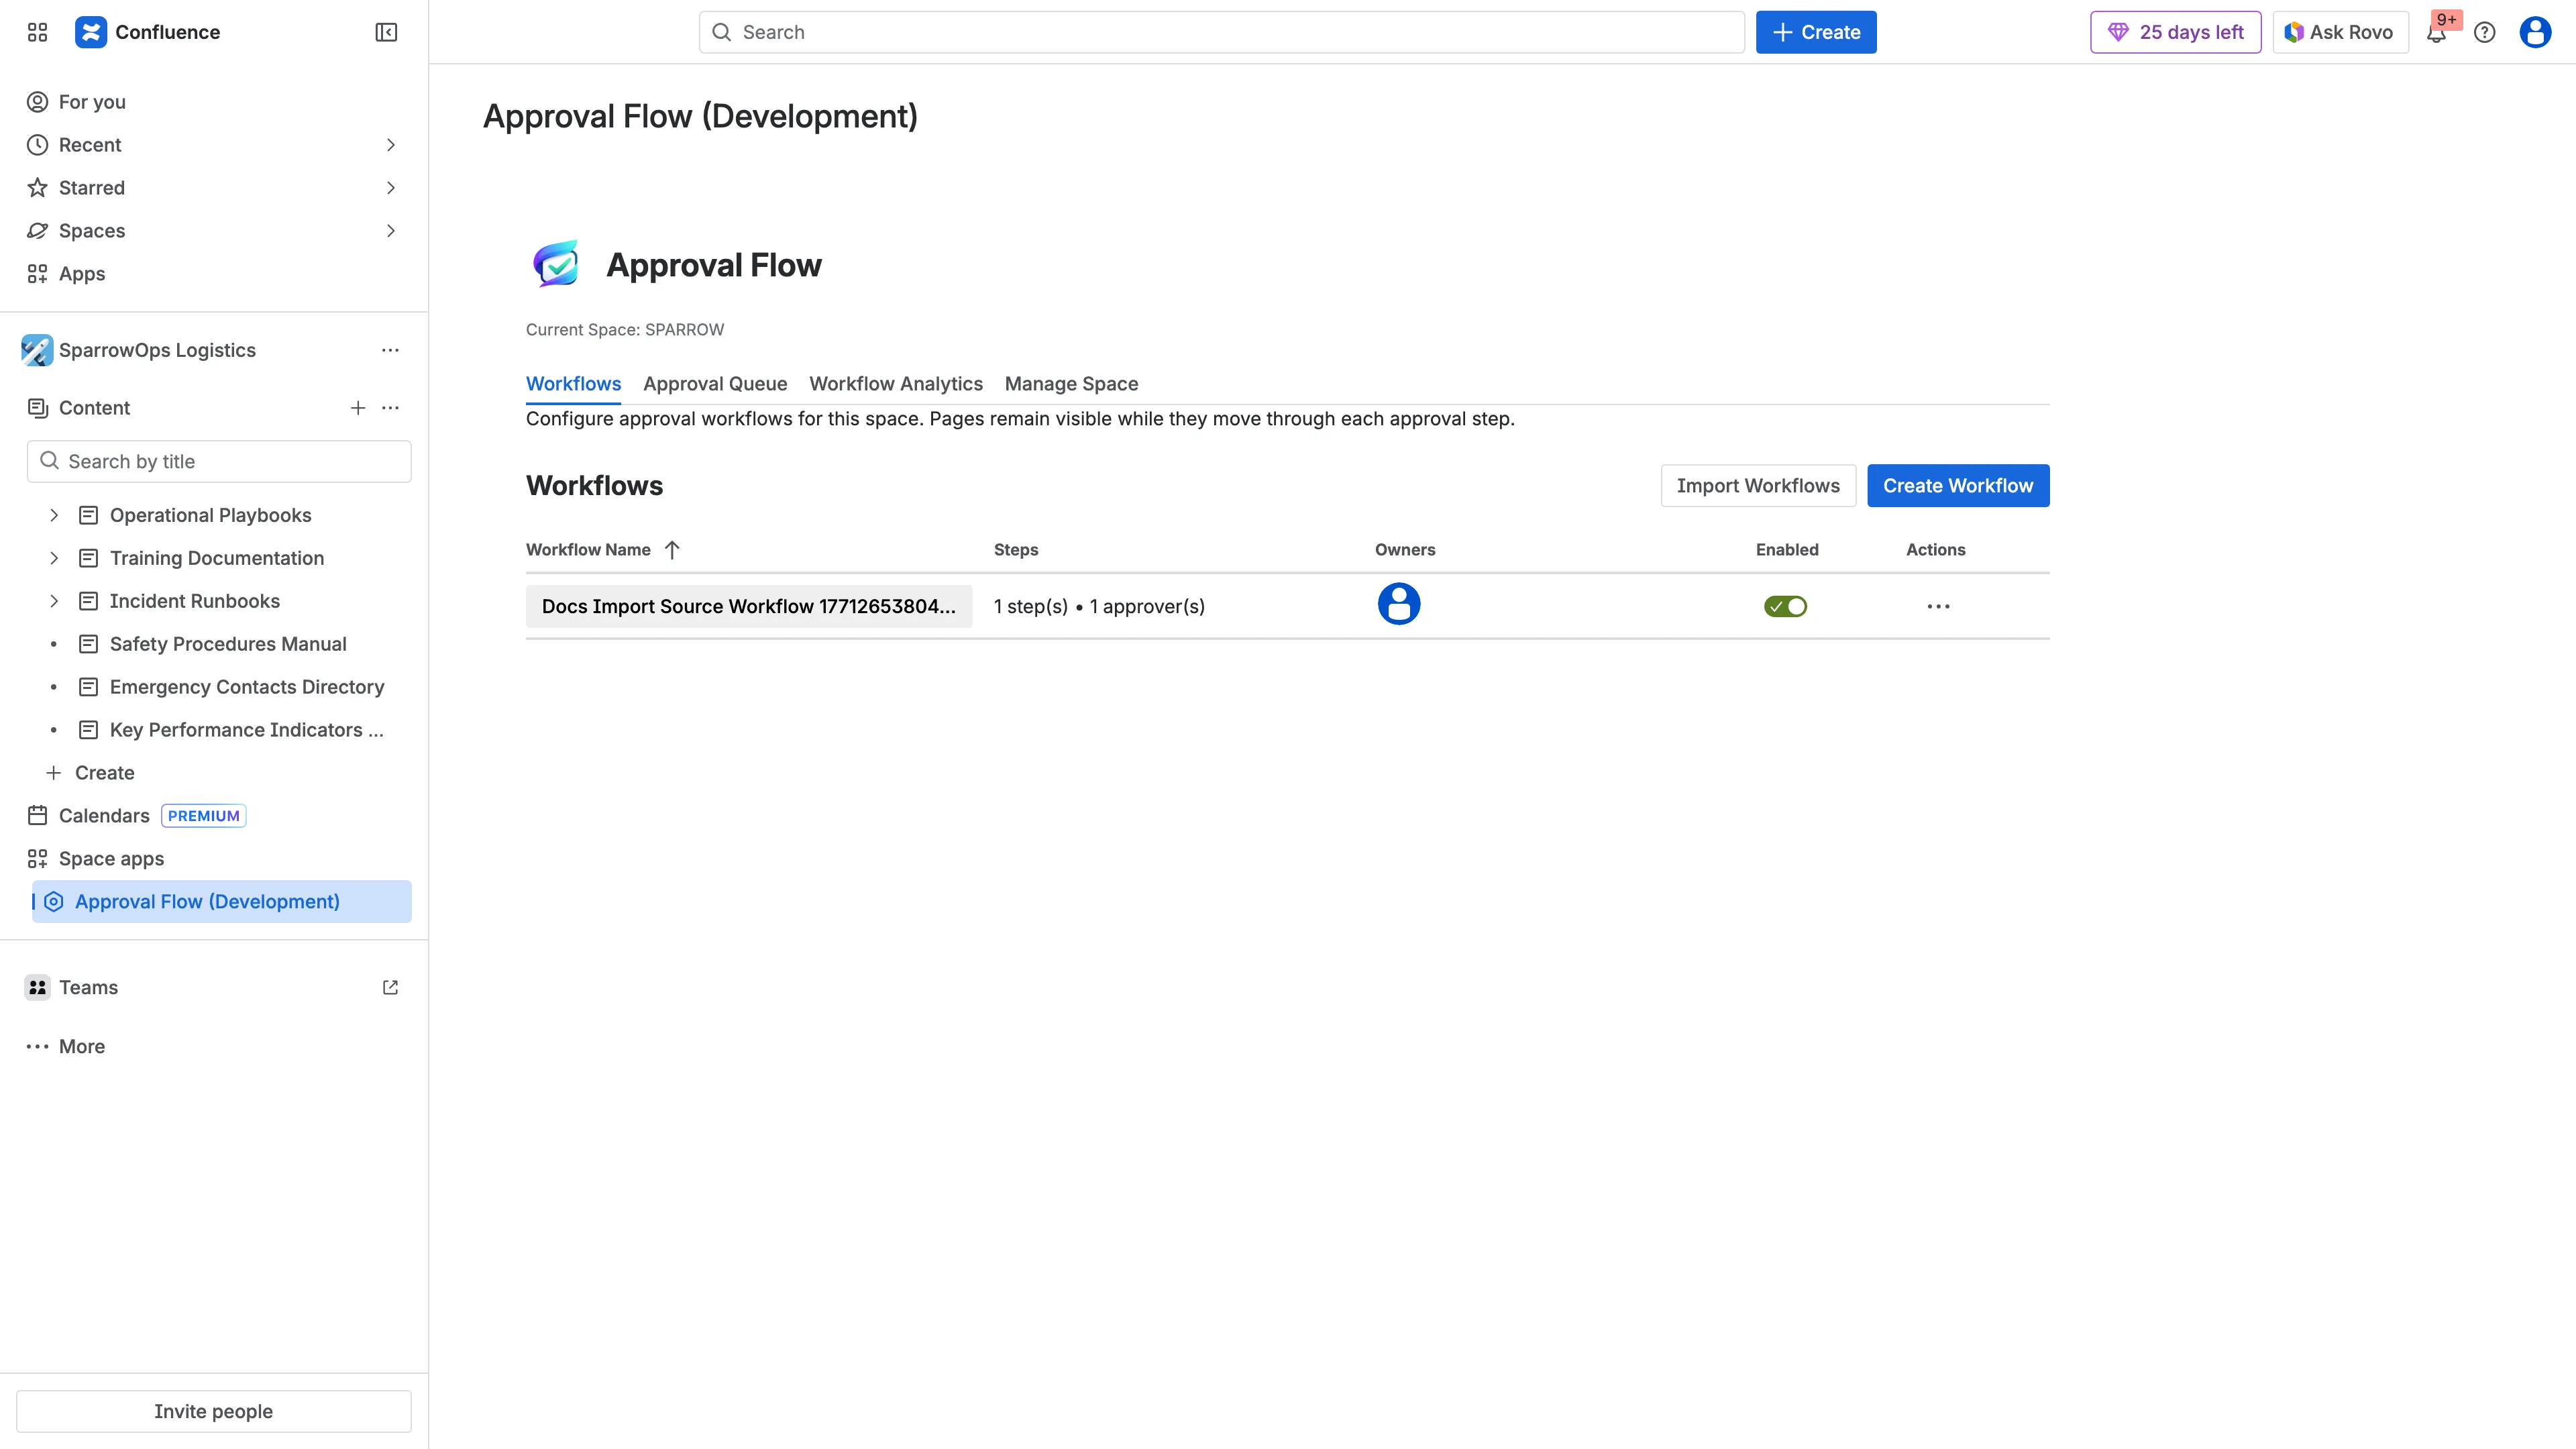The image size is (2576, 1449).
Task: Collapse the sidebar with the panel icon
Action: 385,31
